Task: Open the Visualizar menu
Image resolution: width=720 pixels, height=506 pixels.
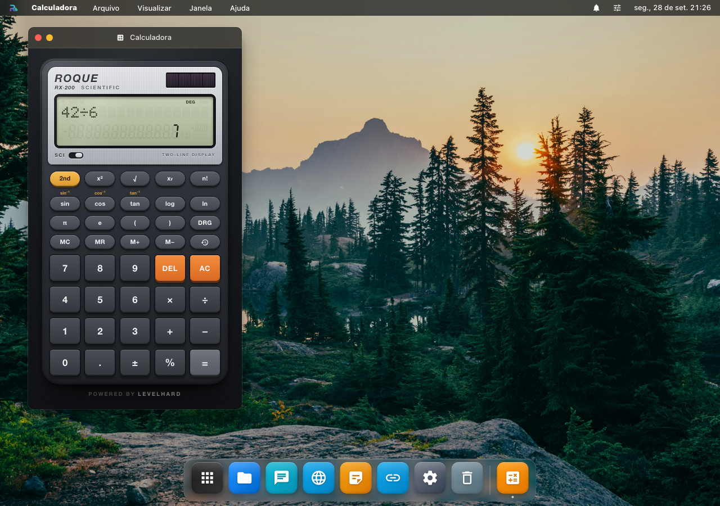Action: [154, 8]
